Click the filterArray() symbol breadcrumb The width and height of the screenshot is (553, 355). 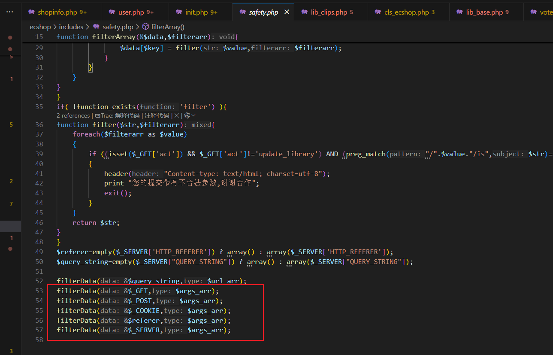pos(167,27)
